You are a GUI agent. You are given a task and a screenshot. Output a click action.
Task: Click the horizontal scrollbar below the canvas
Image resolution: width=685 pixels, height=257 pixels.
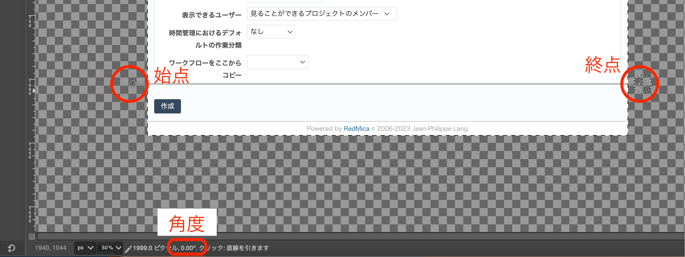point(359,236)
